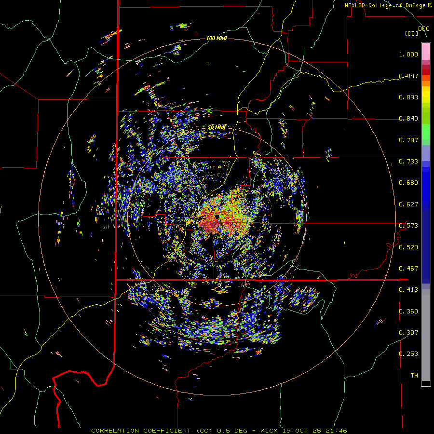Select the 0.520 scale value
Screen dimensions: 434x434
coord(408,247)
